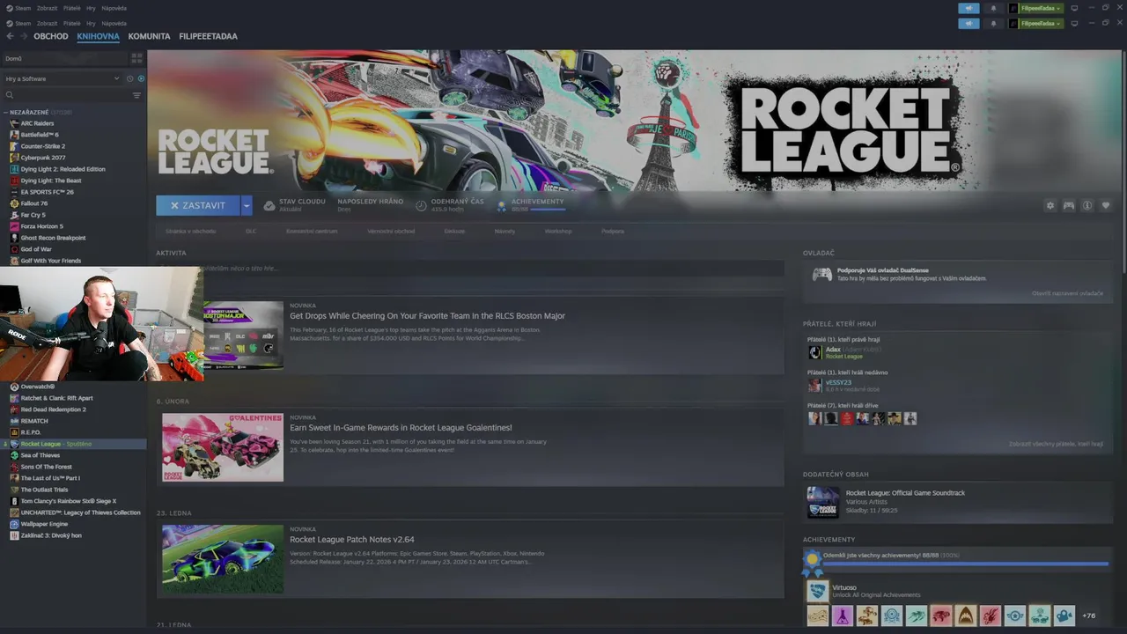Open the Otevřít nastavení ovladače link

click(1067, 293)
